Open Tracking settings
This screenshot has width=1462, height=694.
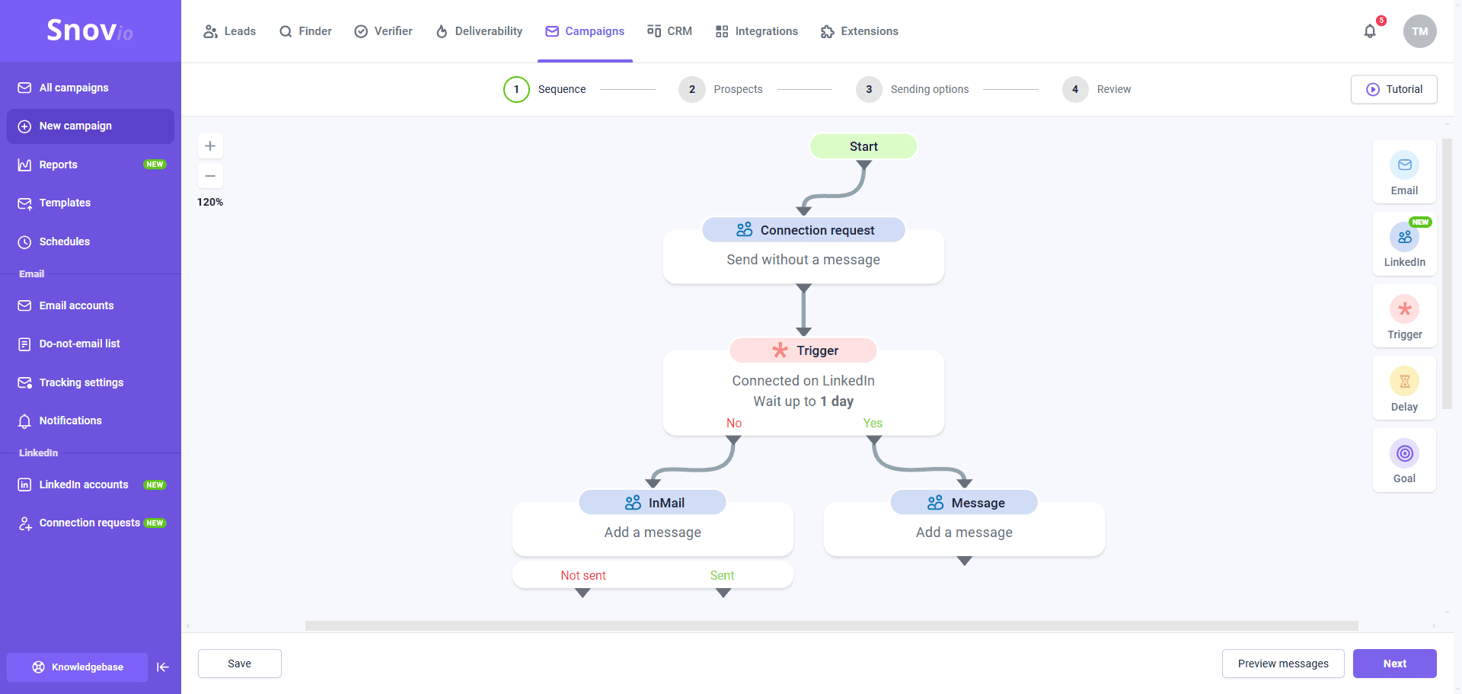(x=91, y=382)
